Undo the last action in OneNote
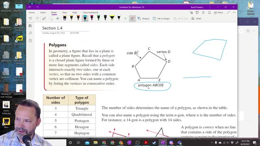Image resolution: width=260 pixels, height=146 pixels. [30, 19]
